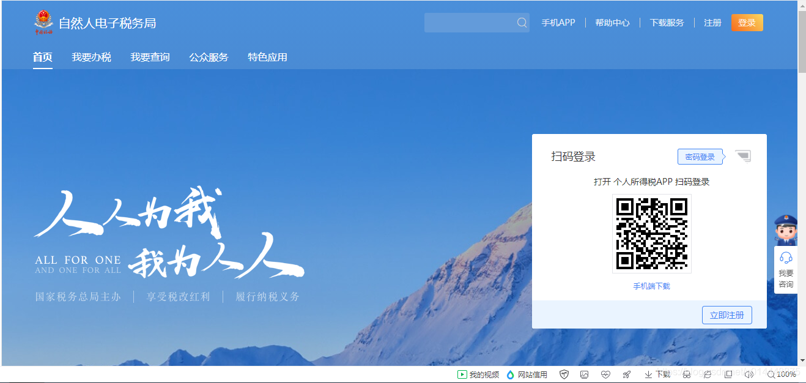Open 网站信用 site credit indicator
The height and width of the screenshot is (383, 806).
point(527,374)
